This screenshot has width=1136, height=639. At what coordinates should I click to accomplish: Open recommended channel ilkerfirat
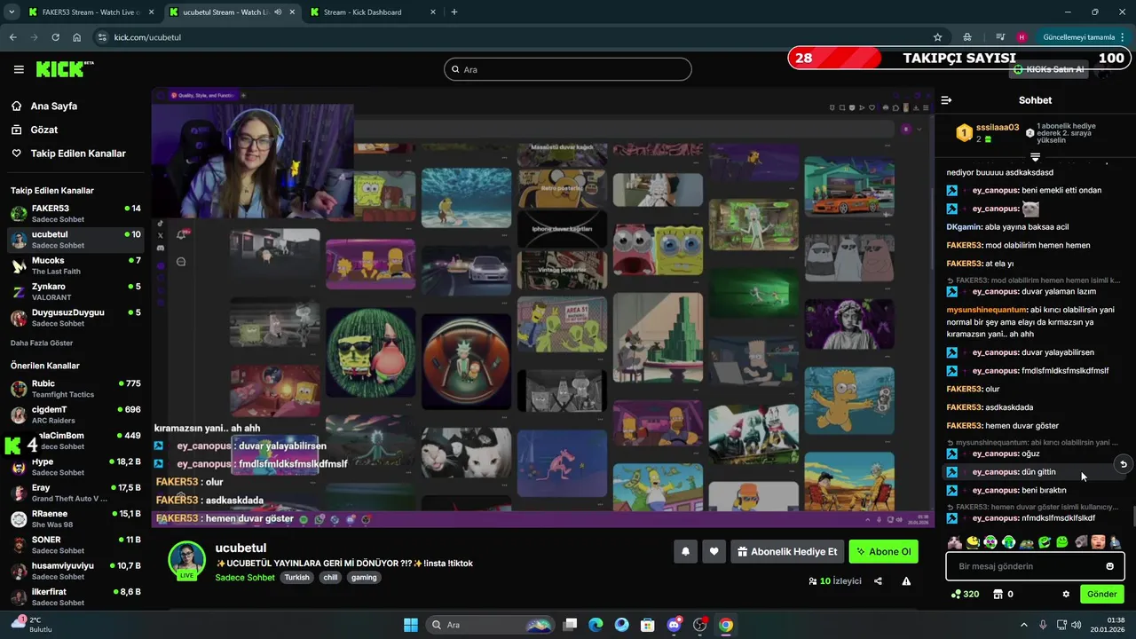pos(75,596)
